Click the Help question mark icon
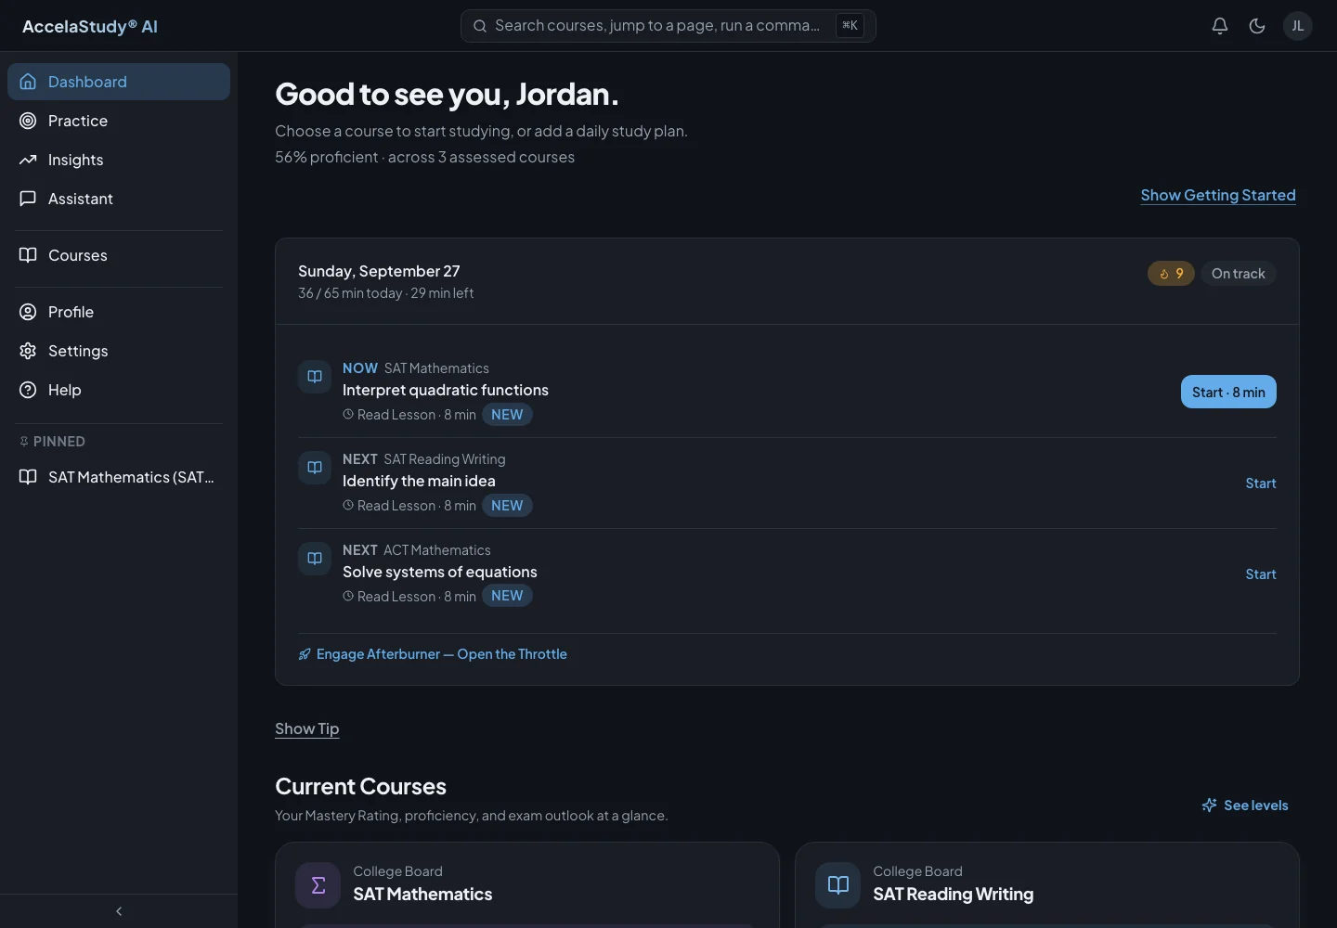This screenshot has width=1337, height=928. pyautogui.click(x=28, y=390)
